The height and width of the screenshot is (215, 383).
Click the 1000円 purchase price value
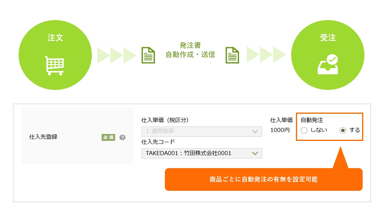coord(280,130)
